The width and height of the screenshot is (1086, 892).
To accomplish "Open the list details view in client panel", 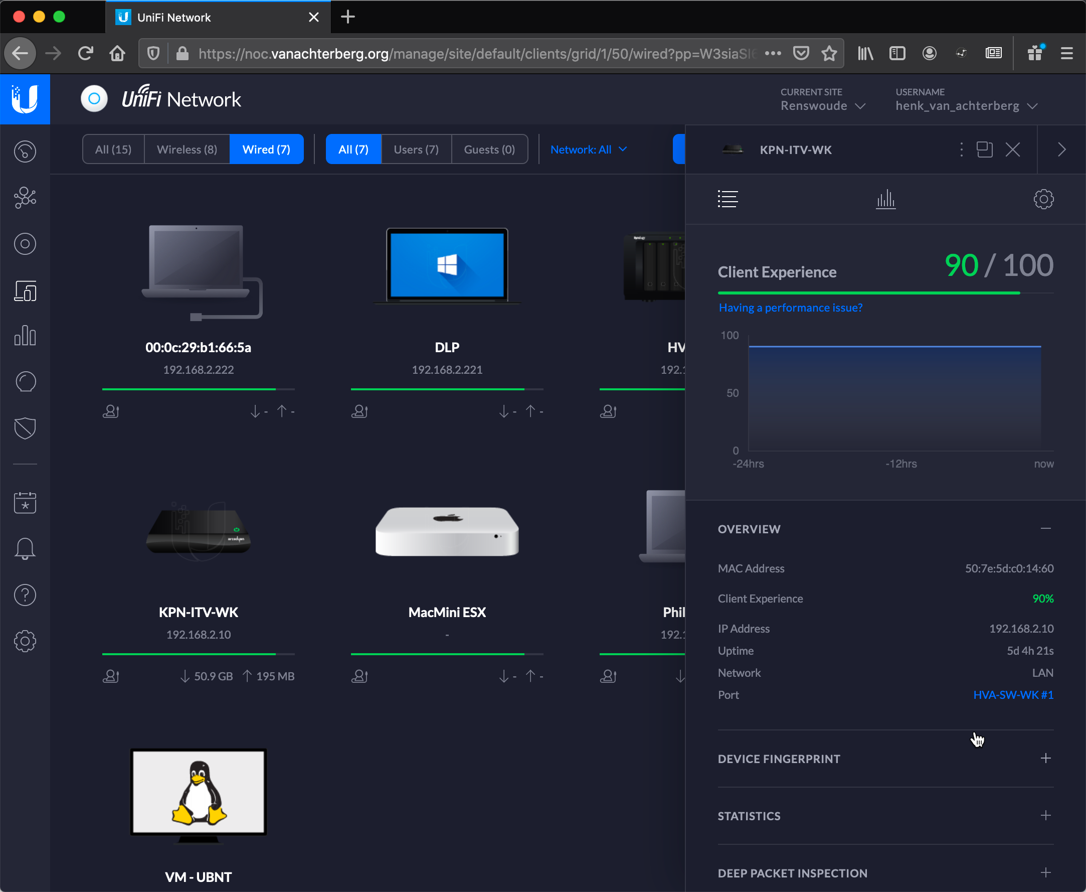I will coord(728,199).
